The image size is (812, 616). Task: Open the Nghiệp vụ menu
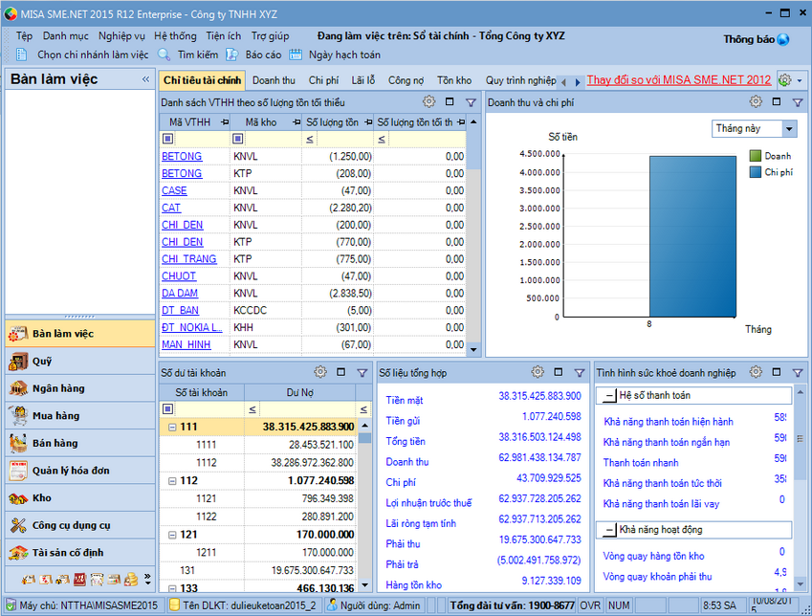(121, 35)
